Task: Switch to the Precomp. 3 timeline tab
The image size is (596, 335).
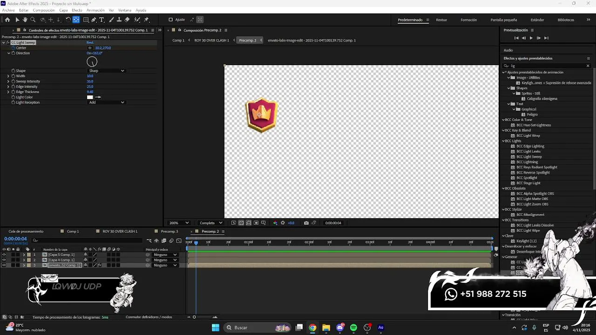Action: pyautogui.click(x=169, y=231)
